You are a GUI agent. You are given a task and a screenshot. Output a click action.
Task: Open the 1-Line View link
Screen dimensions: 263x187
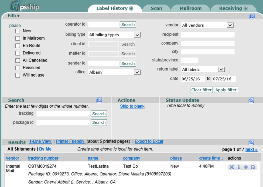40,141
